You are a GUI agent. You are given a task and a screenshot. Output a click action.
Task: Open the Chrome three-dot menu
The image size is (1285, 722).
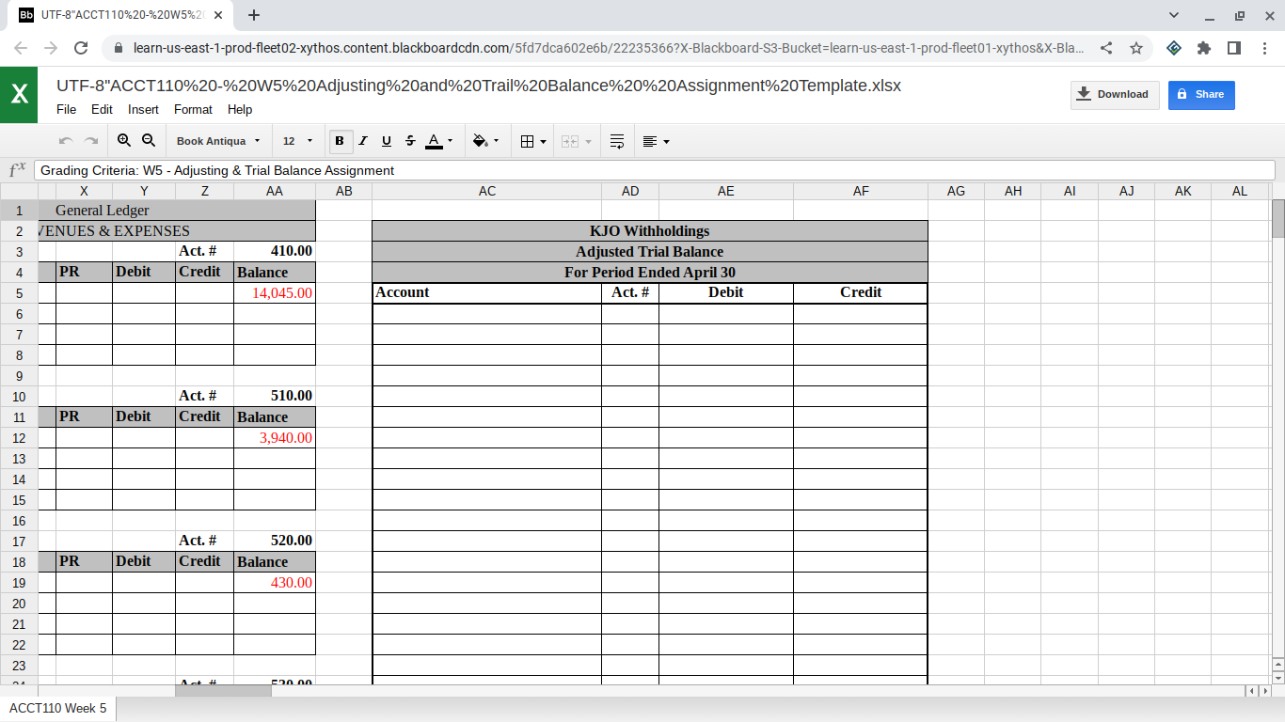coord(1264,48)
